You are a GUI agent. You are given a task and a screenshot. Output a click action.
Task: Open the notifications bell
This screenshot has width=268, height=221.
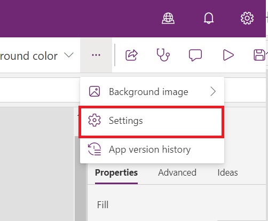(x=209, y=18)
